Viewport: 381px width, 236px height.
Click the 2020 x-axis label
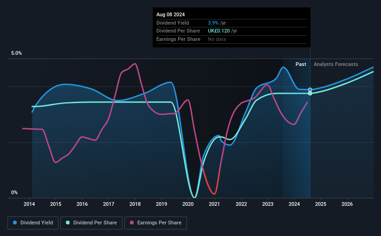pos(188,204)
